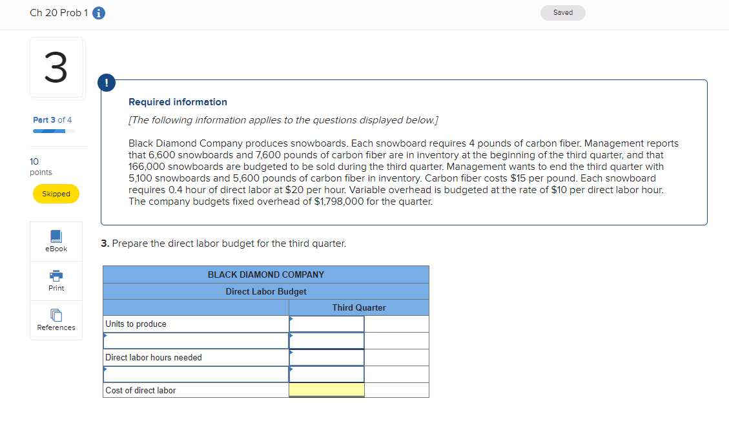729x445 pixels.
Task: Select the Units to produce value field
Action: pyautogui.click(x=326, y=324)
